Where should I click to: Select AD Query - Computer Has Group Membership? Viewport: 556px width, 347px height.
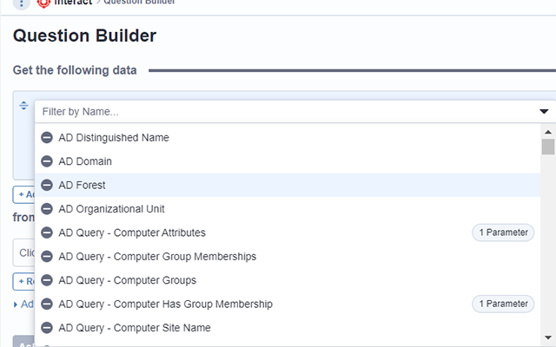[165, 304]
